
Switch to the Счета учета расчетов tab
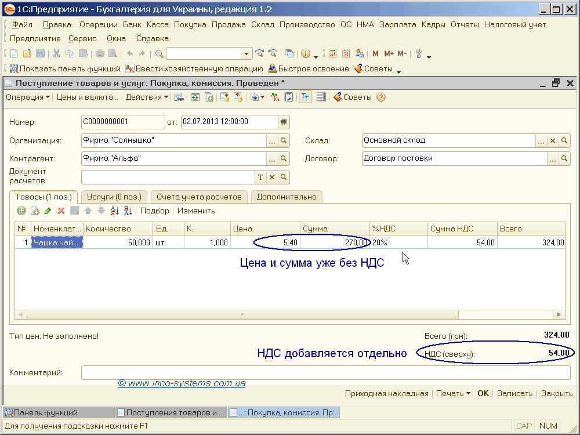[199, 197]
